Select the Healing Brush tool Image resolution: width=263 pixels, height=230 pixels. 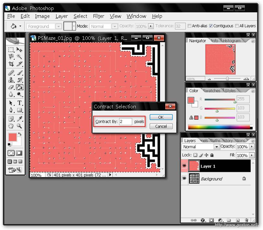coord(11,73)
